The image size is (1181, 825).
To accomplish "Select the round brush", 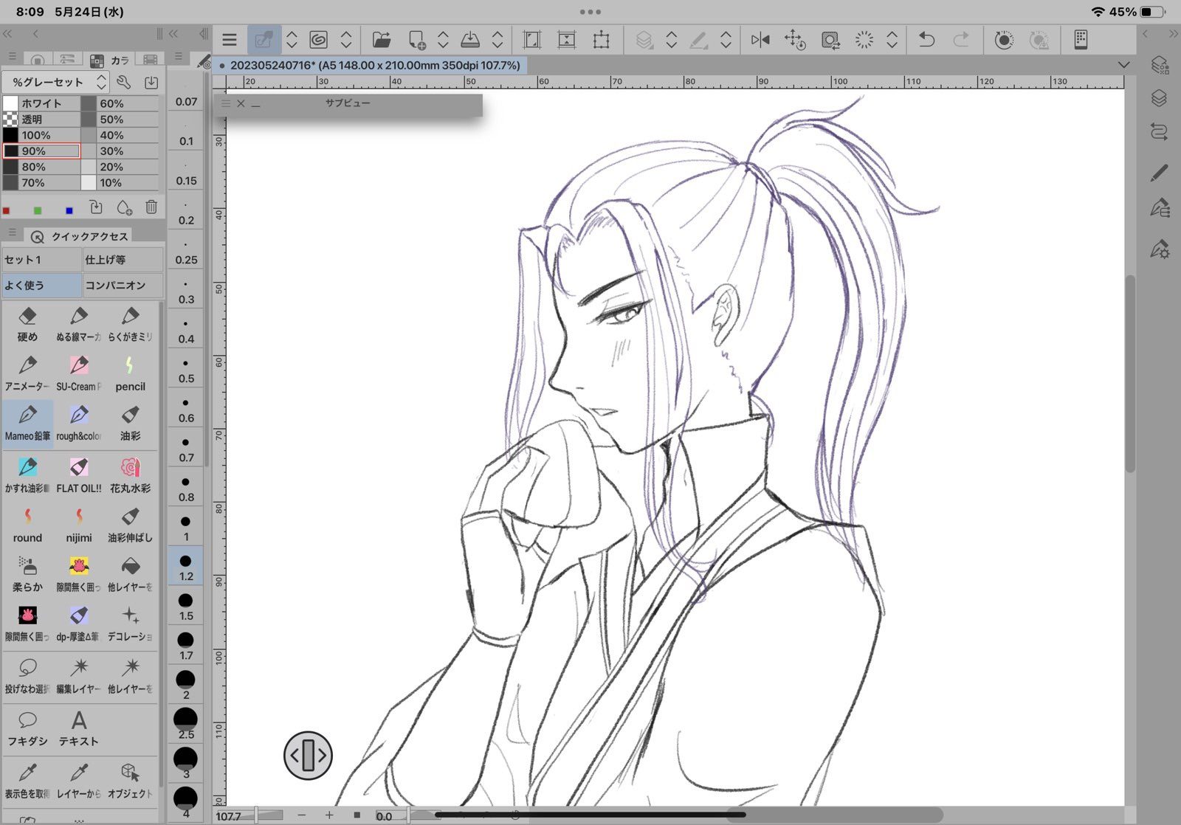I will coord(27,525).
